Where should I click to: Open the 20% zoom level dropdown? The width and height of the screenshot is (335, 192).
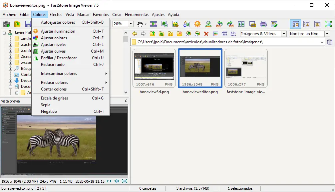click(x=131, y=24)
